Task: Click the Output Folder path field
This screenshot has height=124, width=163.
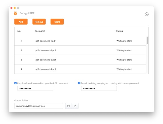Action: [39, 106]
